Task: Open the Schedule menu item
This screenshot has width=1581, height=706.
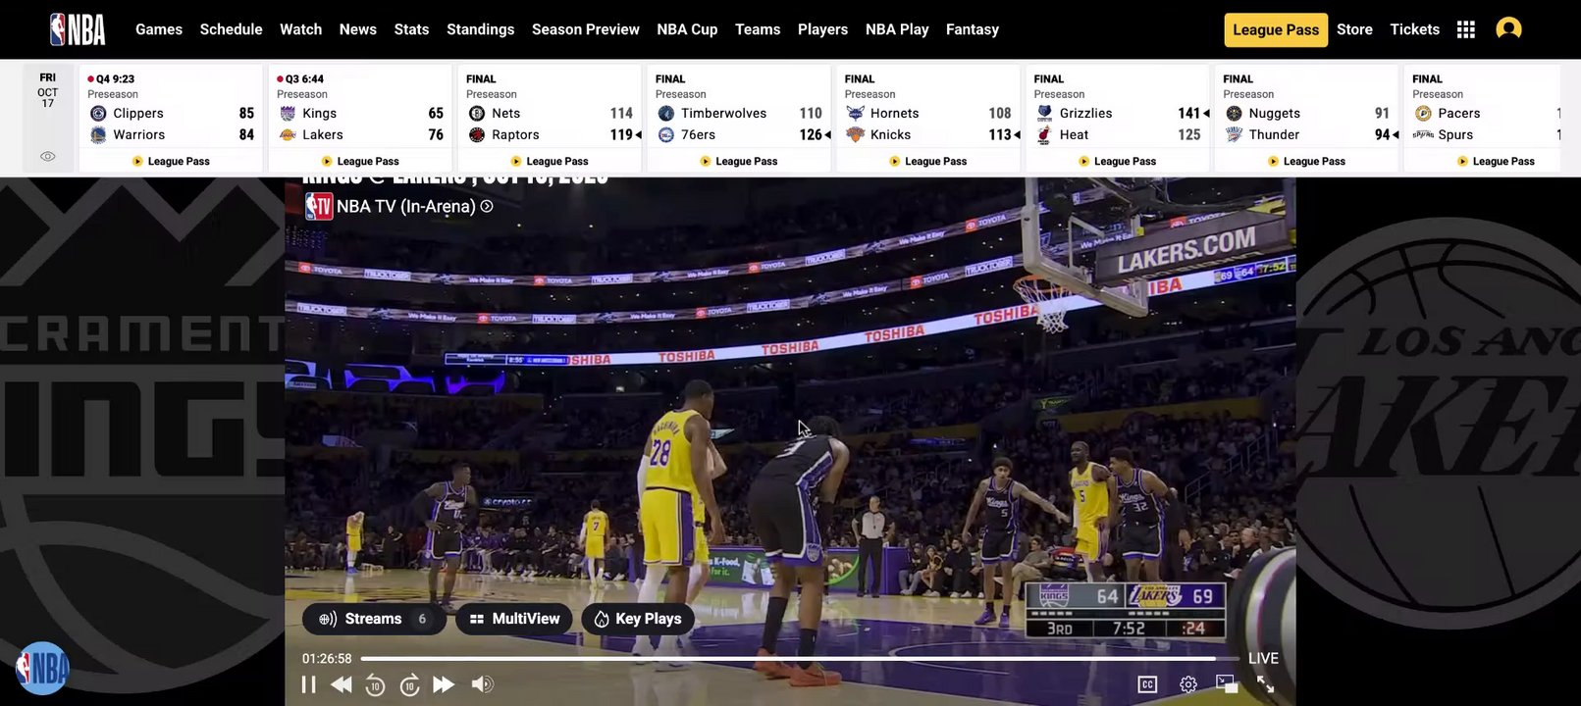Action: (232, 29)
